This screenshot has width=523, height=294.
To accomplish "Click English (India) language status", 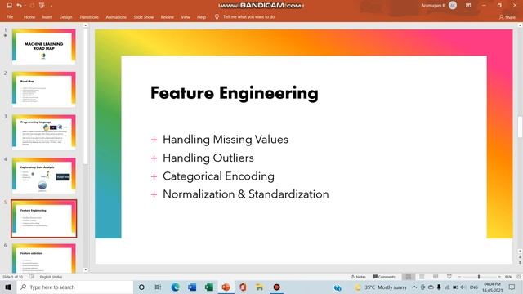I will click(x=51, y=277).
